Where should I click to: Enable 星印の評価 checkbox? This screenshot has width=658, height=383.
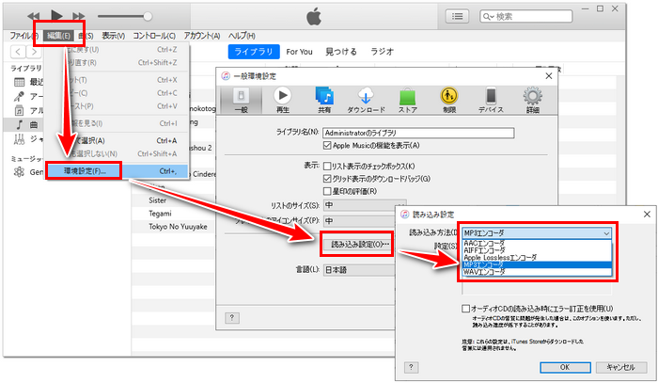(327, 191)
